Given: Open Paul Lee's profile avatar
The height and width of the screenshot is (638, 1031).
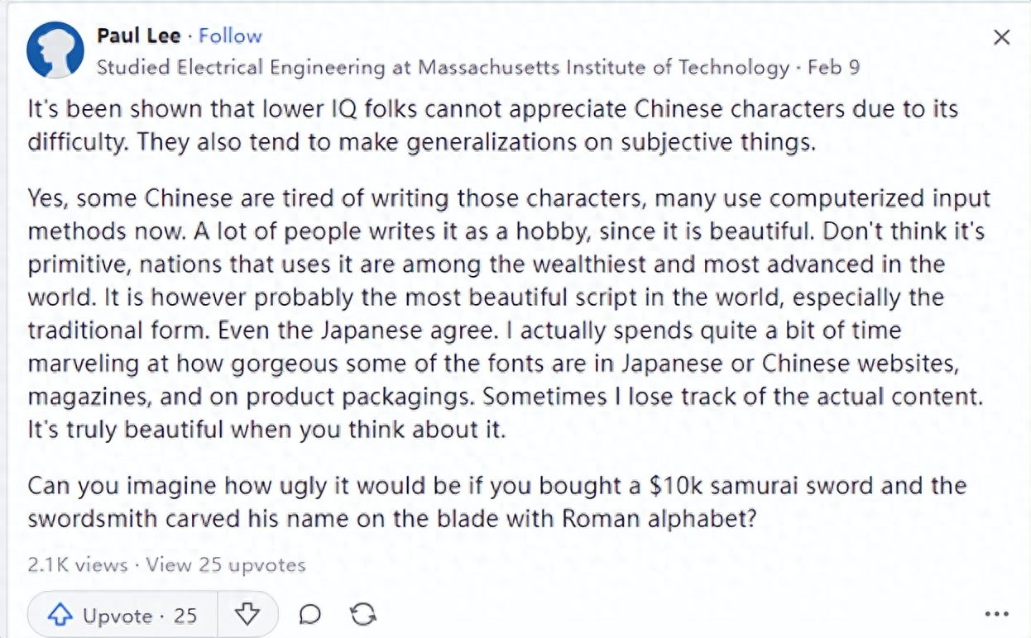Looking at the screenshot, I should [55, 50].
